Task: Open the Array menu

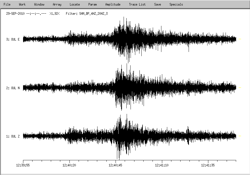Action: (57, 4)
